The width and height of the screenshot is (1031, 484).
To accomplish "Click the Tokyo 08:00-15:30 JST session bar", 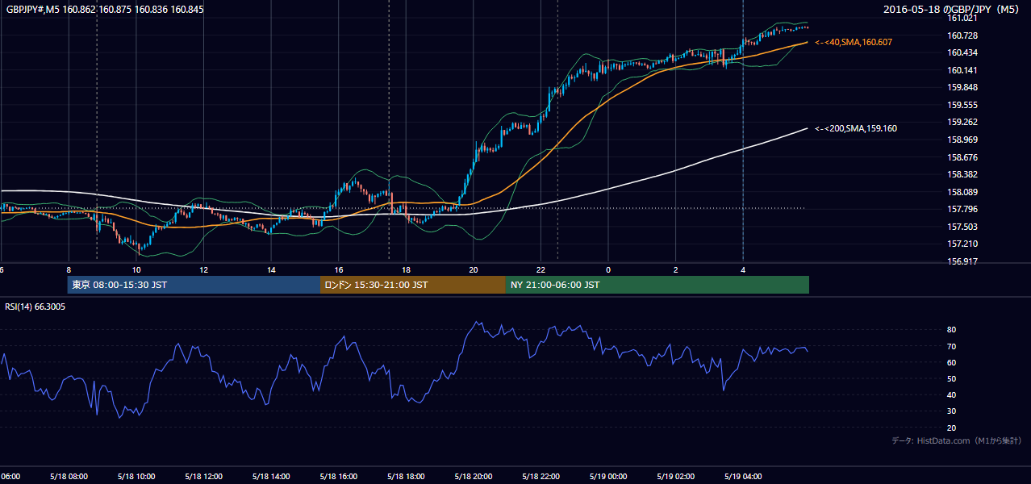I will (x=194, y=285).
